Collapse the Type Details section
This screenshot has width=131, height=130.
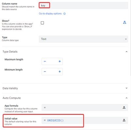click(x=126, y=52)
